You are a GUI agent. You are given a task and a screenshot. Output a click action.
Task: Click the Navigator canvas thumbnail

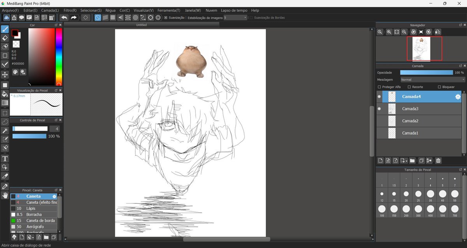tap(422, 49)
